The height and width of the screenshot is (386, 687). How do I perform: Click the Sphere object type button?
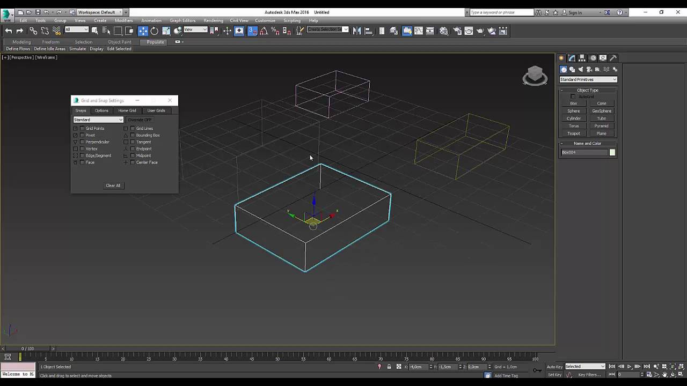tap(574, 111)
